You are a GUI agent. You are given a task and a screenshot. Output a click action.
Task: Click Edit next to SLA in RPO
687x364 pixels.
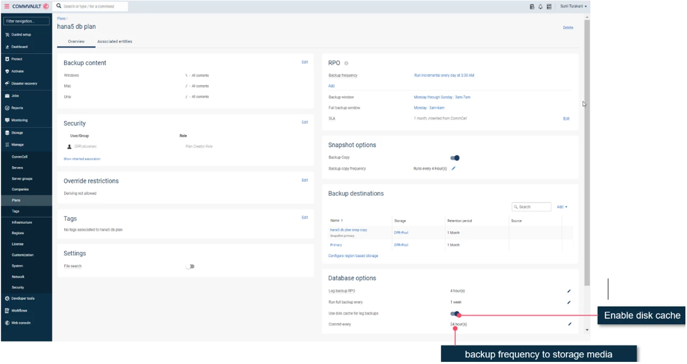[x=566, y=118]
